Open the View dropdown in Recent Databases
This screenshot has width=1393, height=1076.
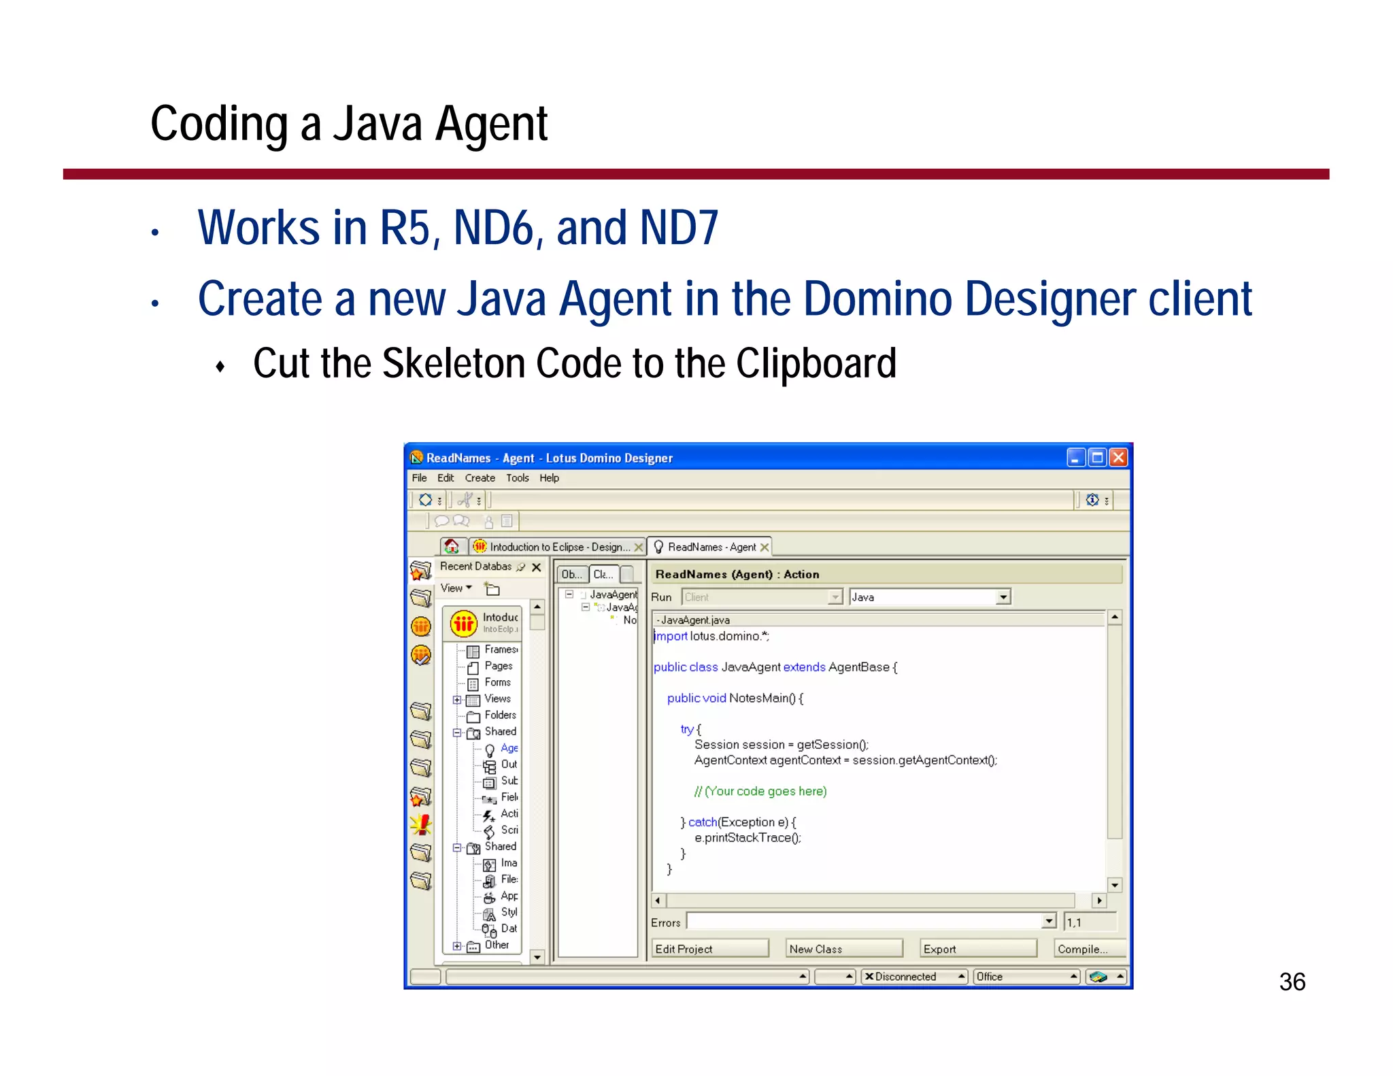click(456, 588)
